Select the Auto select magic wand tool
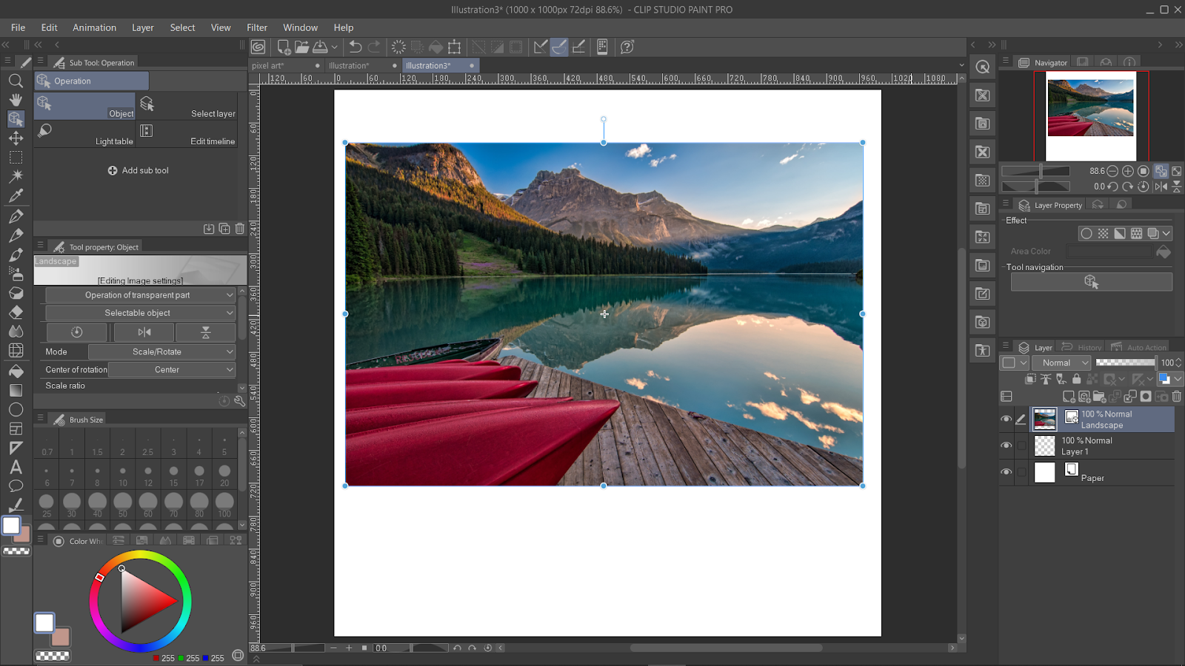Image resolution: width=1185 pixels, height=666 pixels. pos(16,177)
